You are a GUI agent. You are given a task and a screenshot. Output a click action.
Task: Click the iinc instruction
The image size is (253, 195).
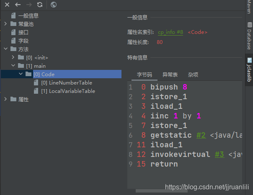pos(160,116)
